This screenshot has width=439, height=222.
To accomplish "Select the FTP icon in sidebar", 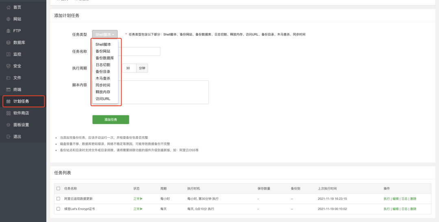I will coord(9,31).
